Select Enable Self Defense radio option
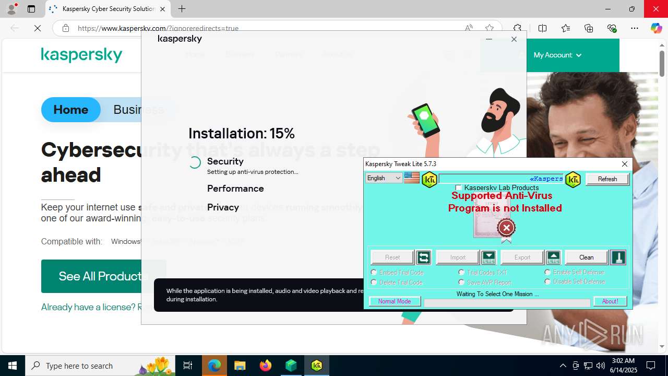668x376 pixels. [547, 272]
